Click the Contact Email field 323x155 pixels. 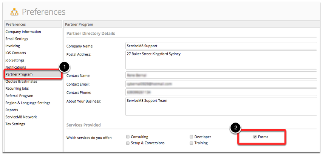pyautogui.click(x=221, y=84)
